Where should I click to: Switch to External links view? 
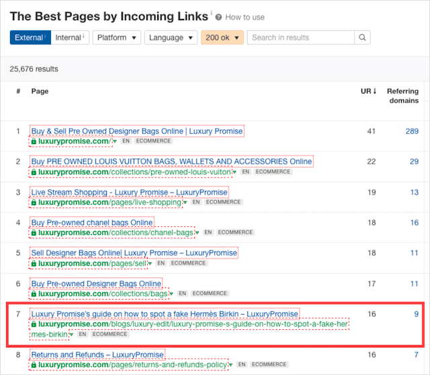[29, 38]
